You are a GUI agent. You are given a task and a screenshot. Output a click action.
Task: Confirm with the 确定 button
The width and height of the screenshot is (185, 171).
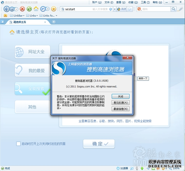click(99, 144)
